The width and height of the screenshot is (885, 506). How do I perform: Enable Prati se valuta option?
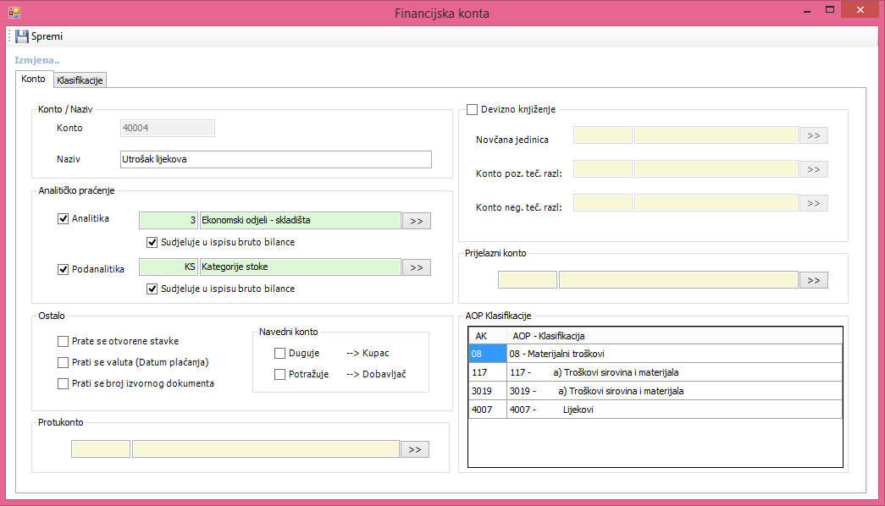(x=64, y=362)
